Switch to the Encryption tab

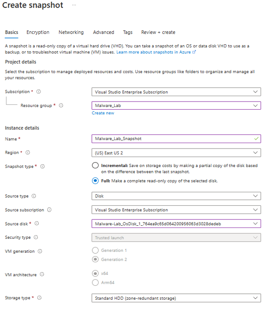click(38, 32)
